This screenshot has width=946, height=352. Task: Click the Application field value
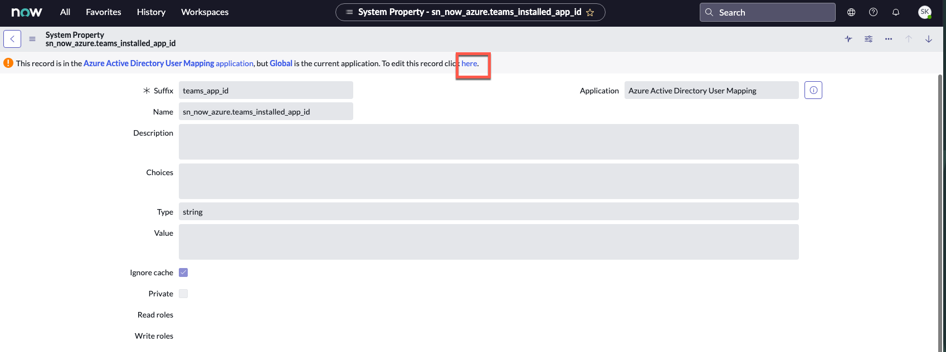pos(711,91)
